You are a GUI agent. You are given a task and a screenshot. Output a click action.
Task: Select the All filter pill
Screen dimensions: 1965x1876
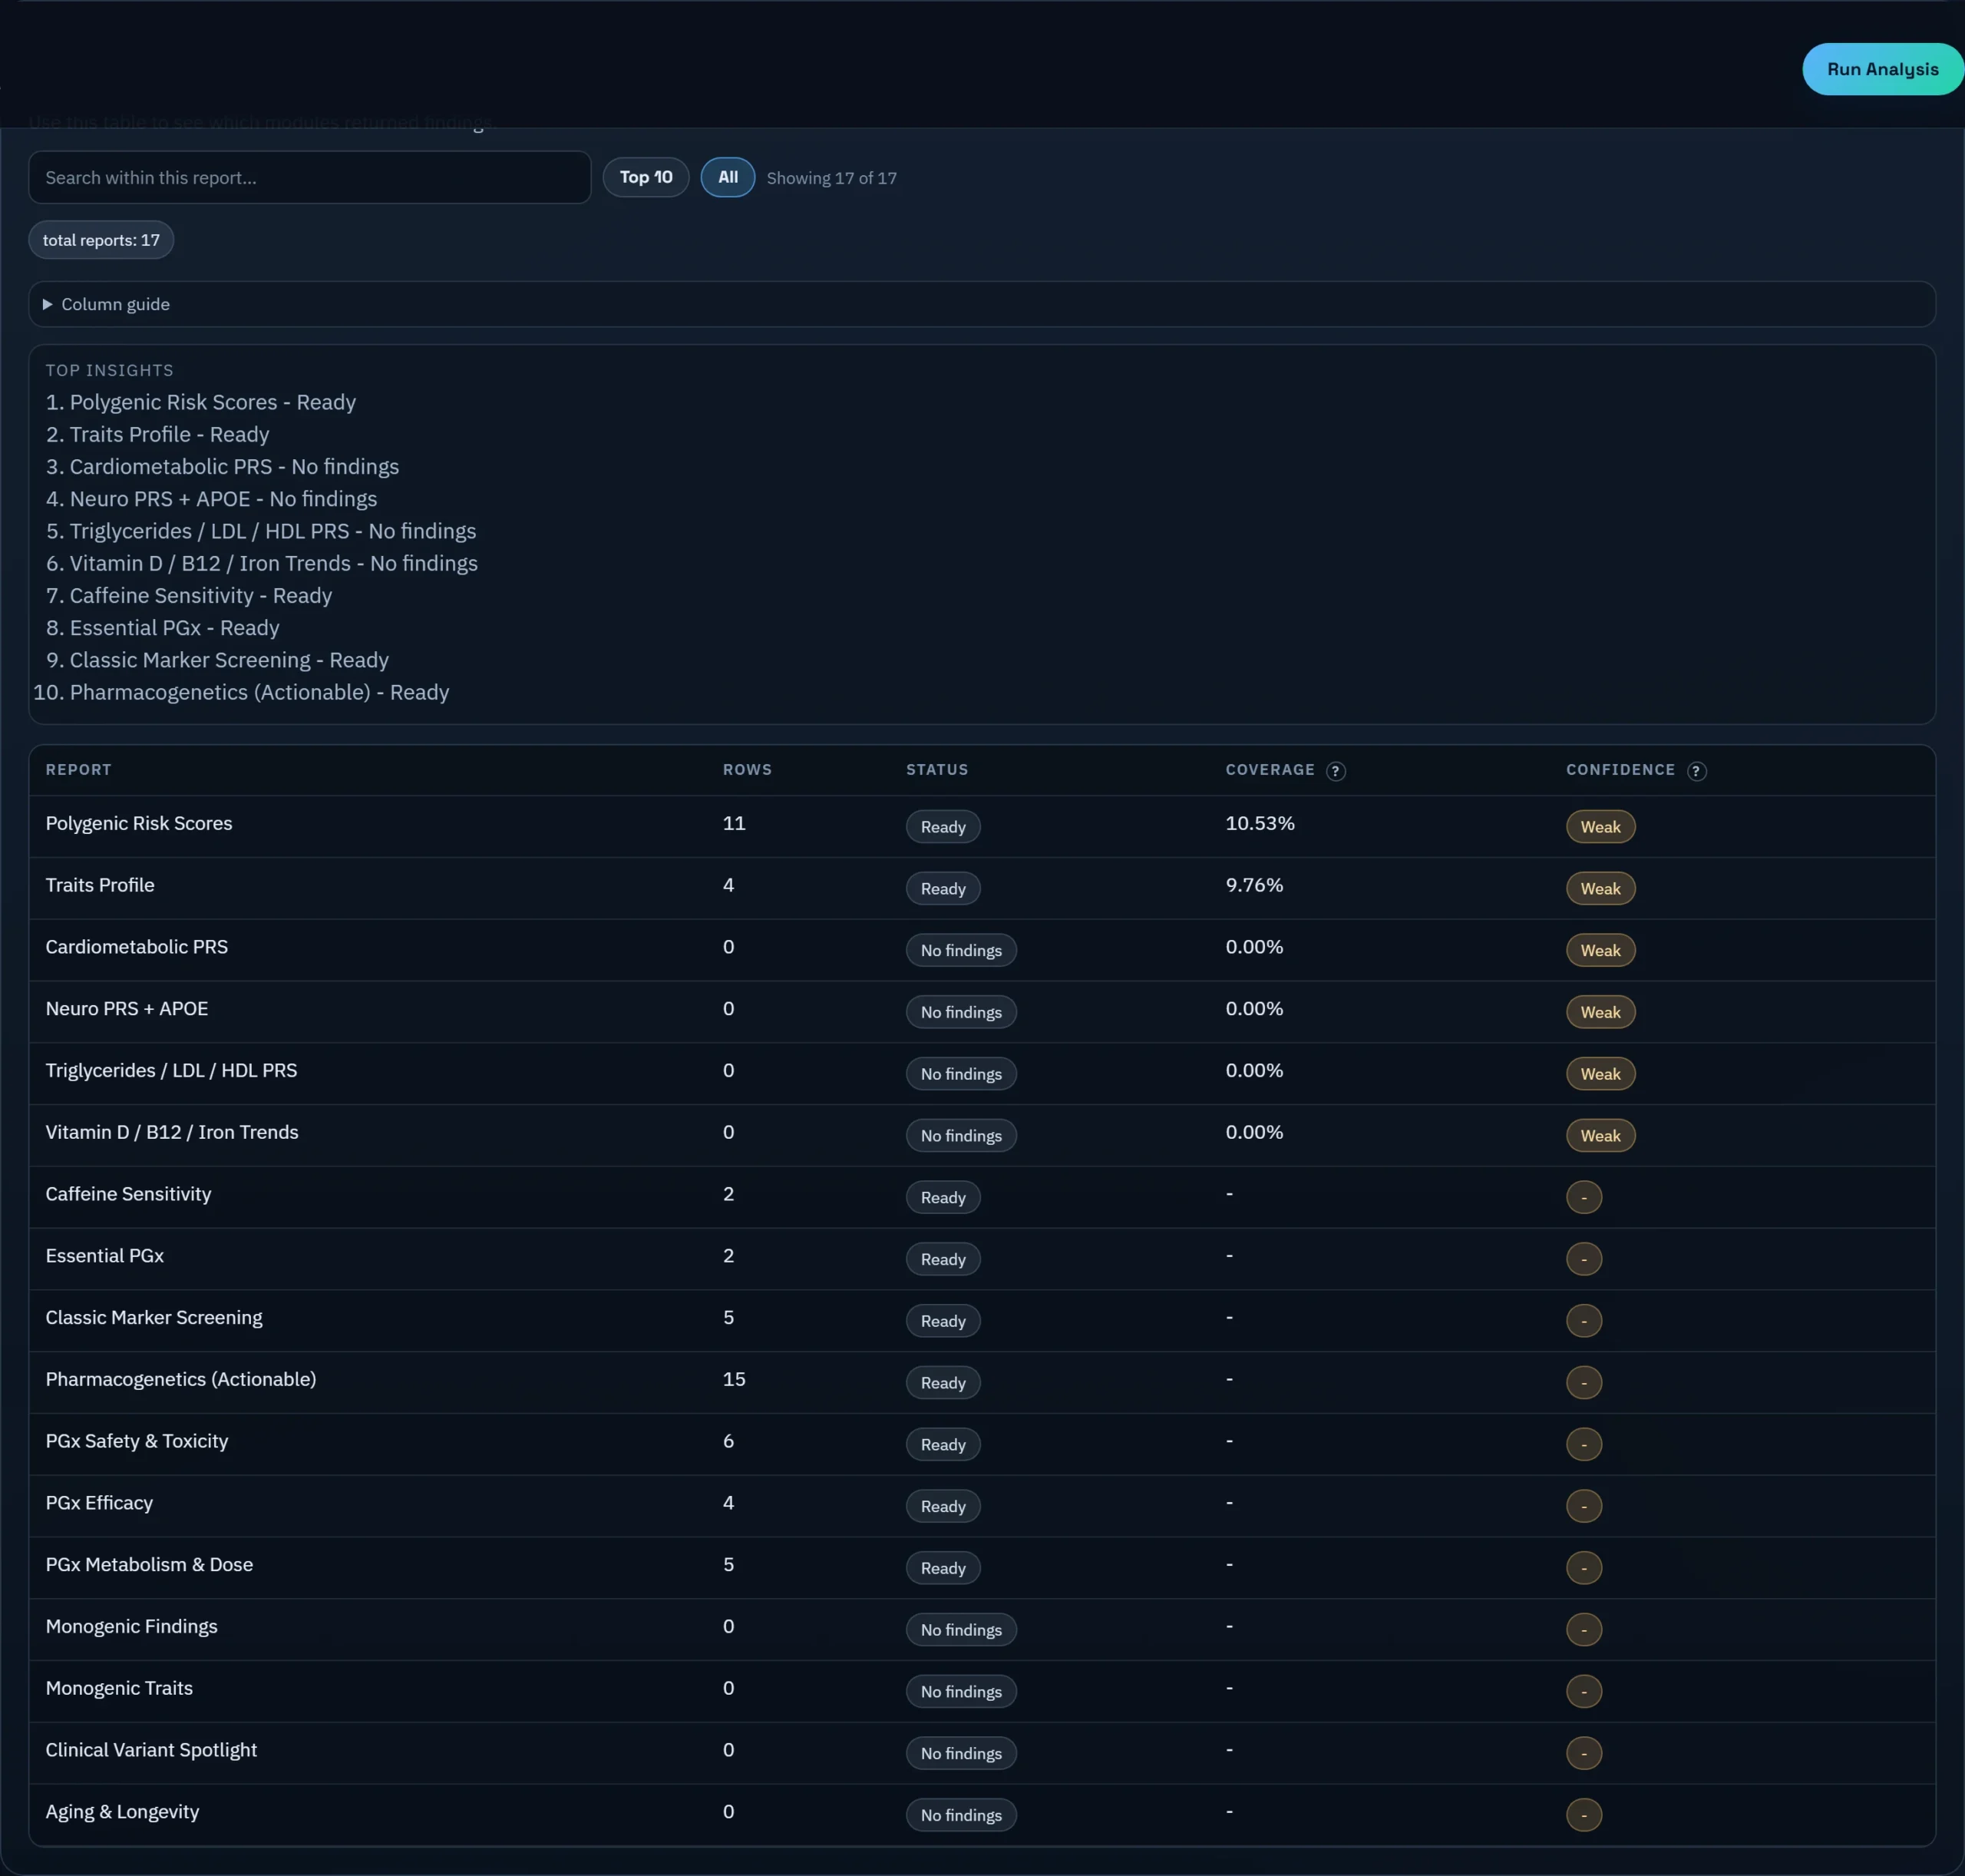(x=728, y=177)
